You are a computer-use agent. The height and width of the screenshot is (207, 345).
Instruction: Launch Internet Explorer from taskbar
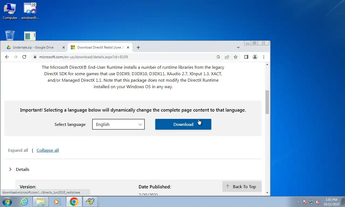point(24,202)
